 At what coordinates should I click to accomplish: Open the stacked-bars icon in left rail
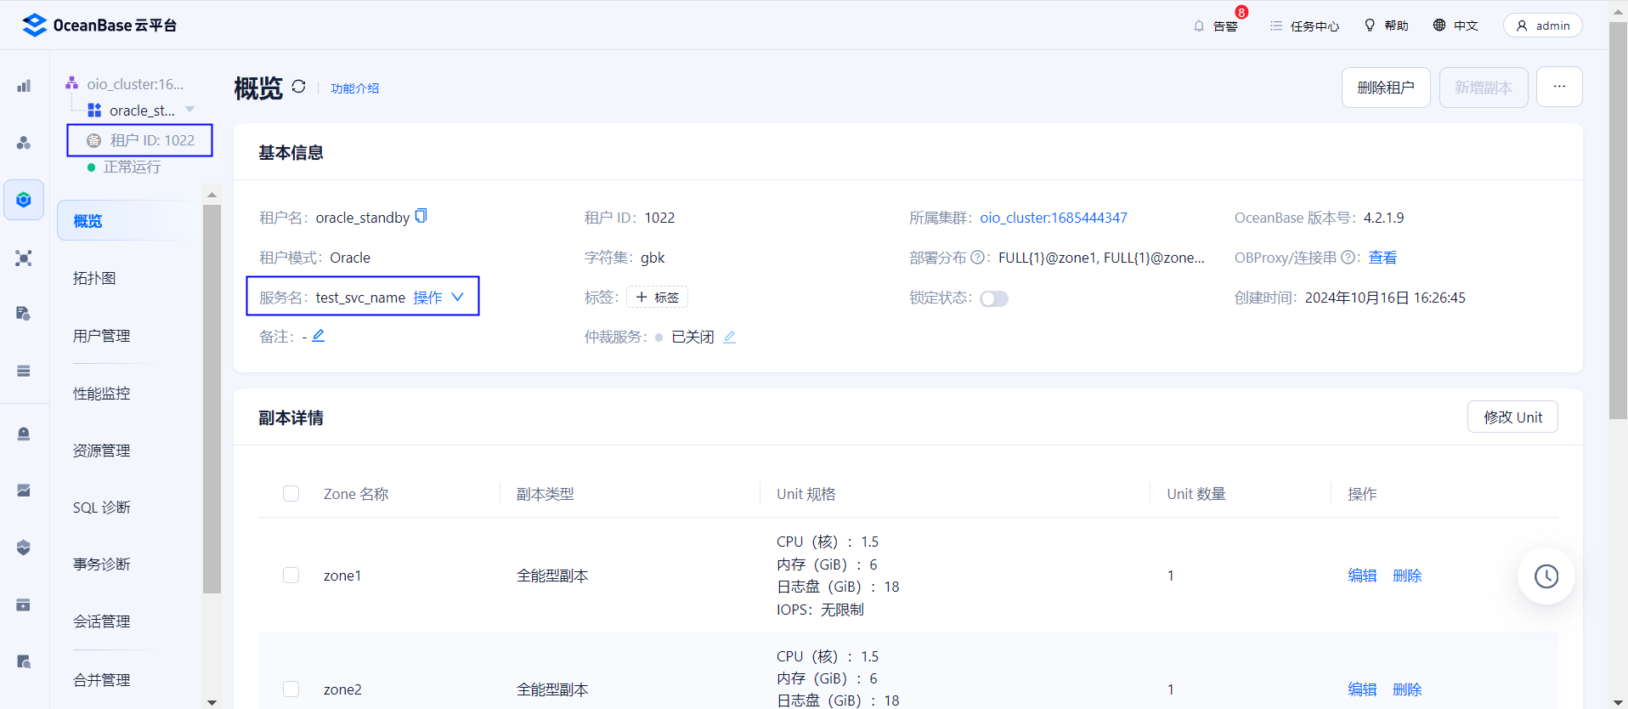24,371
